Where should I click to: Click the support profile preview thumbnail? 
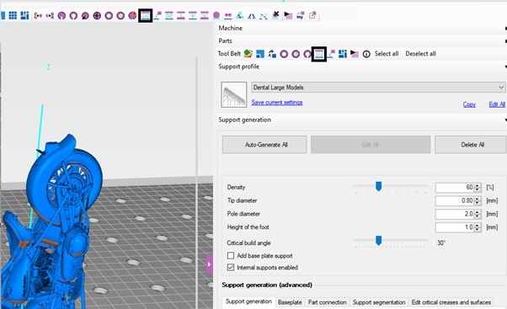point(234,94)
